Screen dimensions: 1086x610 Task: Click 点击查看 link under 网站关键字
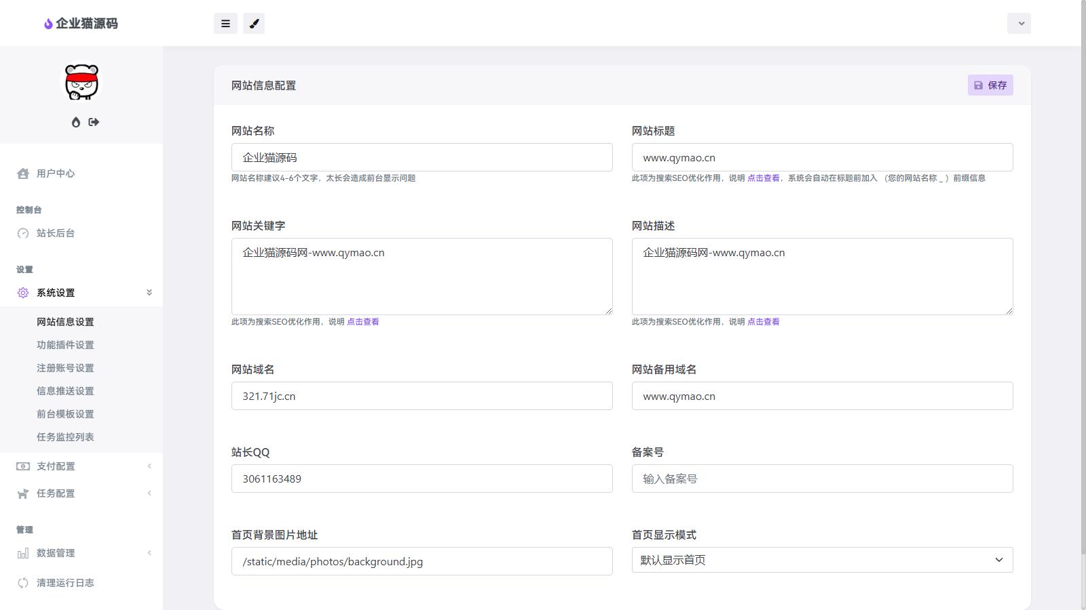coord(363,322)
